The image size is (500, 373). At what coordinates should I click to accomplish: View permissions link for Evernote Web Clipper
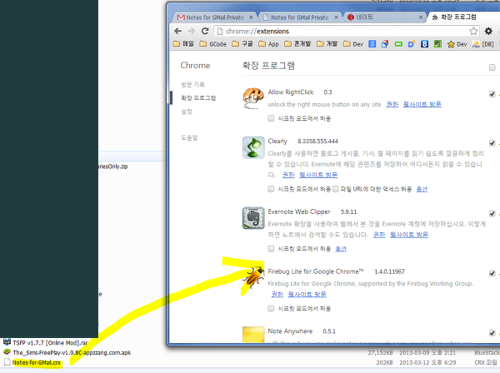click(x=379, y=235)
